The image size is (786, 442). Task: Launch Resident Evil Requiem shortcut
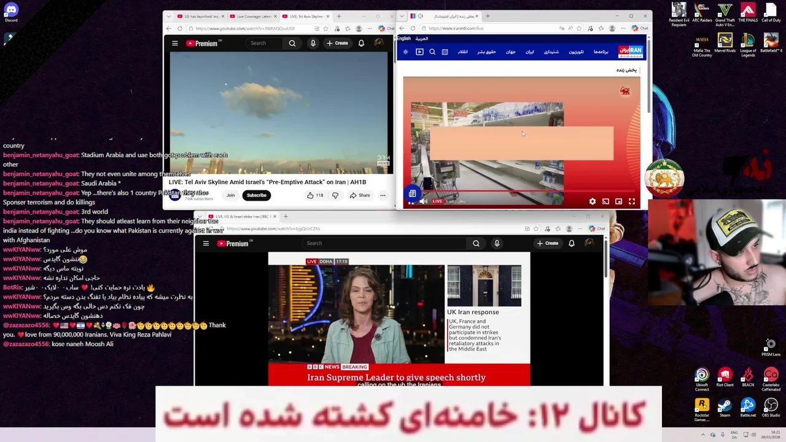tap(679, 15)
